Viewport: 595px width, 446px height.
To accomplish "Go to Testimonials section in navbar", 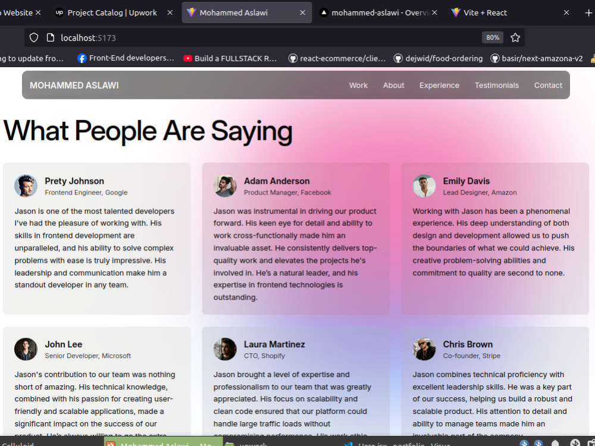I will [496, 85].
